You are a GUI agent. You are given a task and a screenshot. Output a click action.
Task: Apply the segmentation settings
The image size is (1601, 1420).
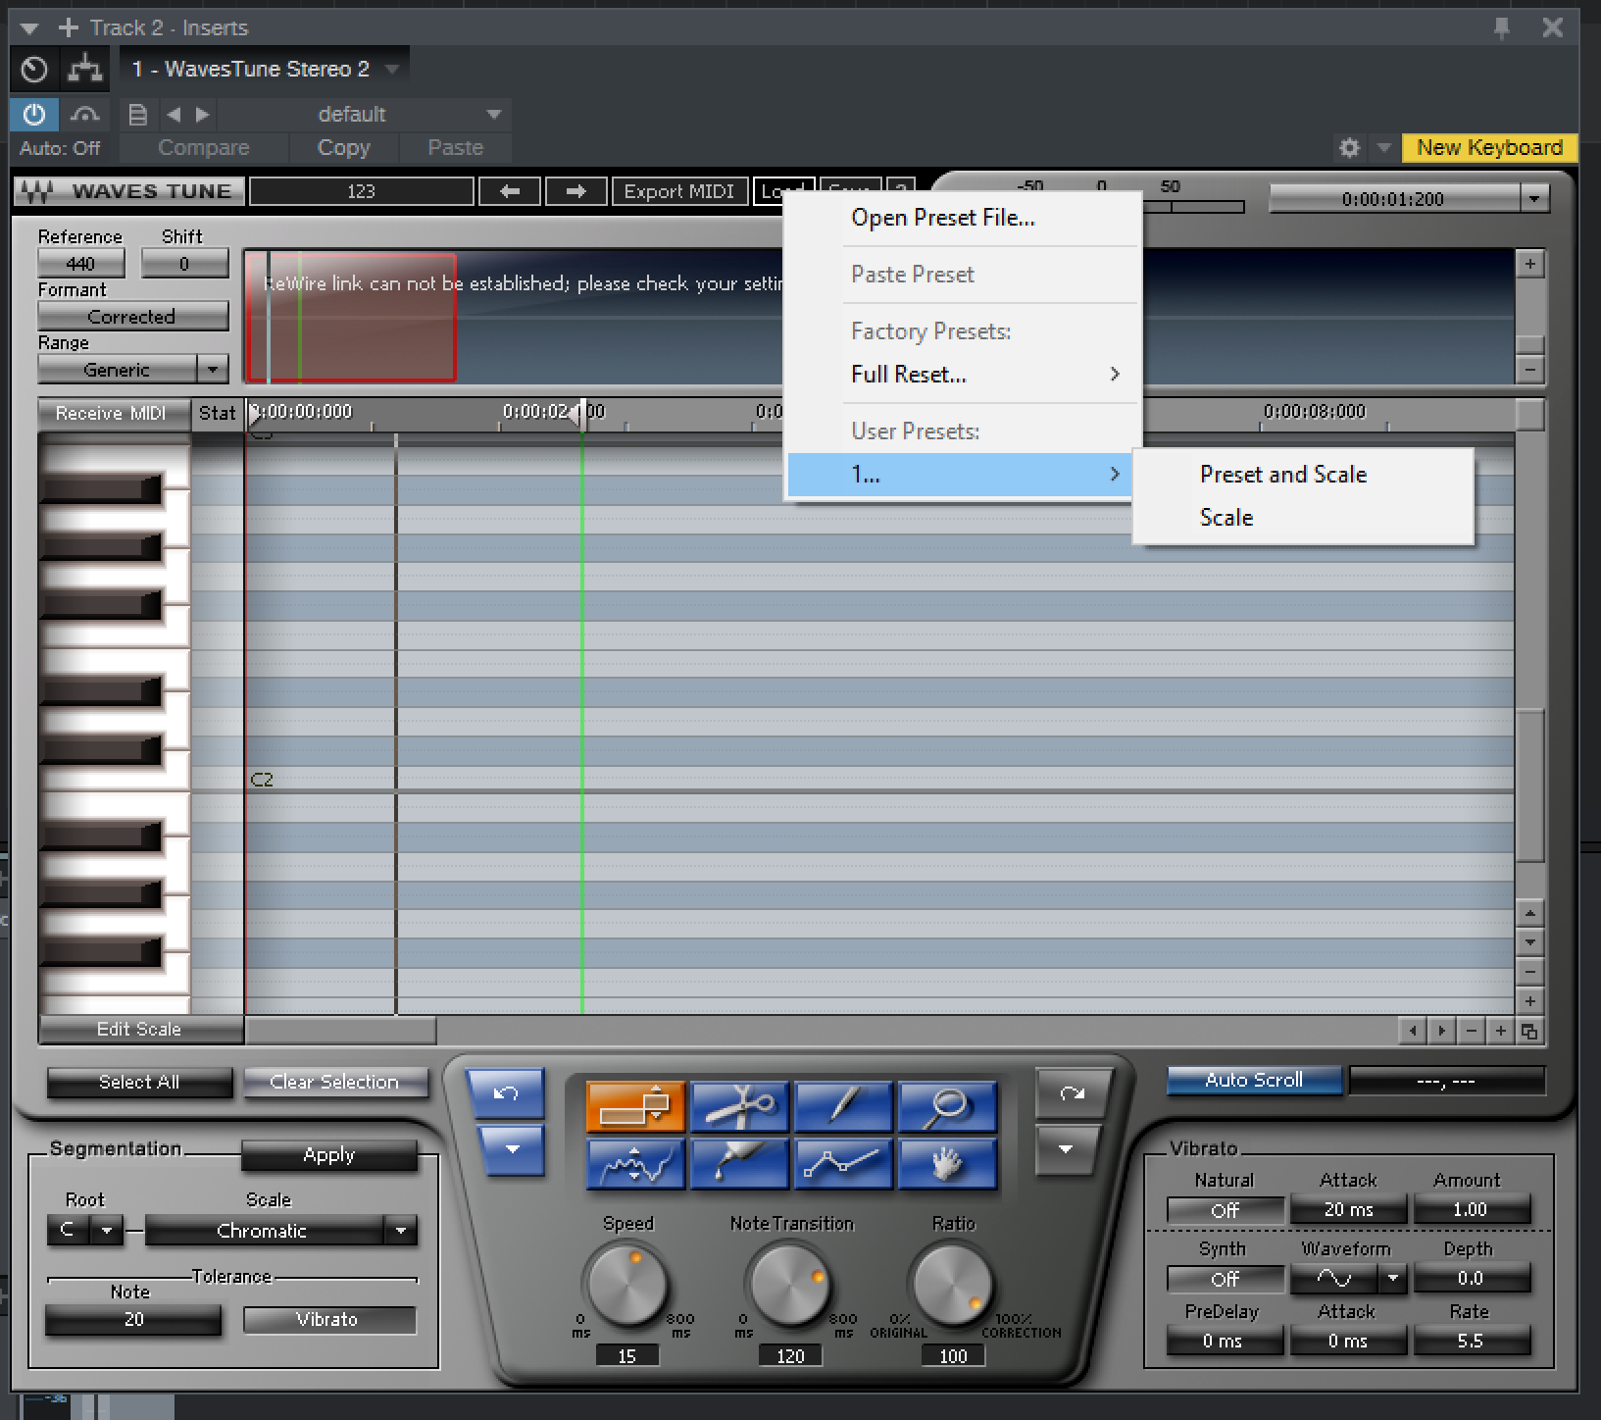[328, 1155]
